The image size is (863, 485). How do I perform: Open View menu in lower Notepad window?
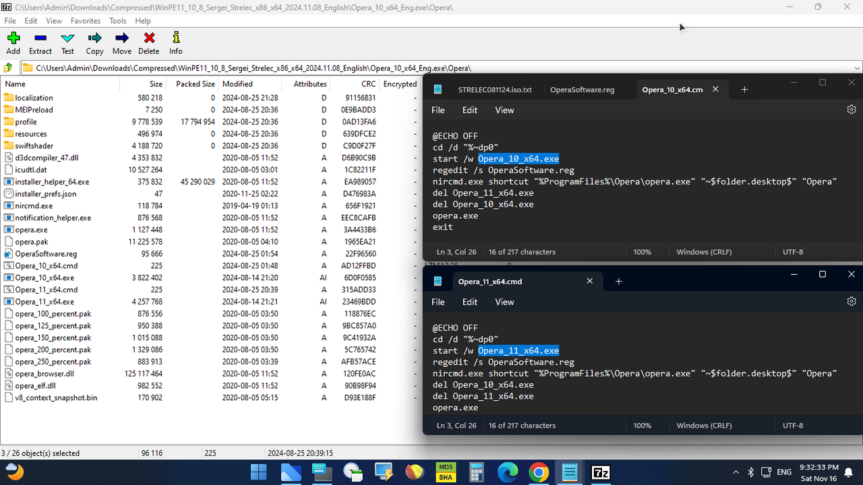(504, 302)
